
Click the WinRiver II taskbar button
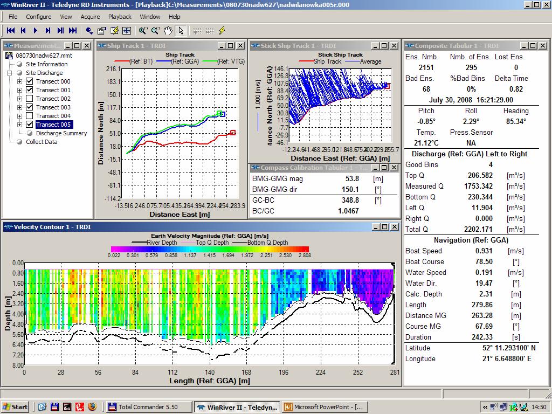[x=238, y=407]
